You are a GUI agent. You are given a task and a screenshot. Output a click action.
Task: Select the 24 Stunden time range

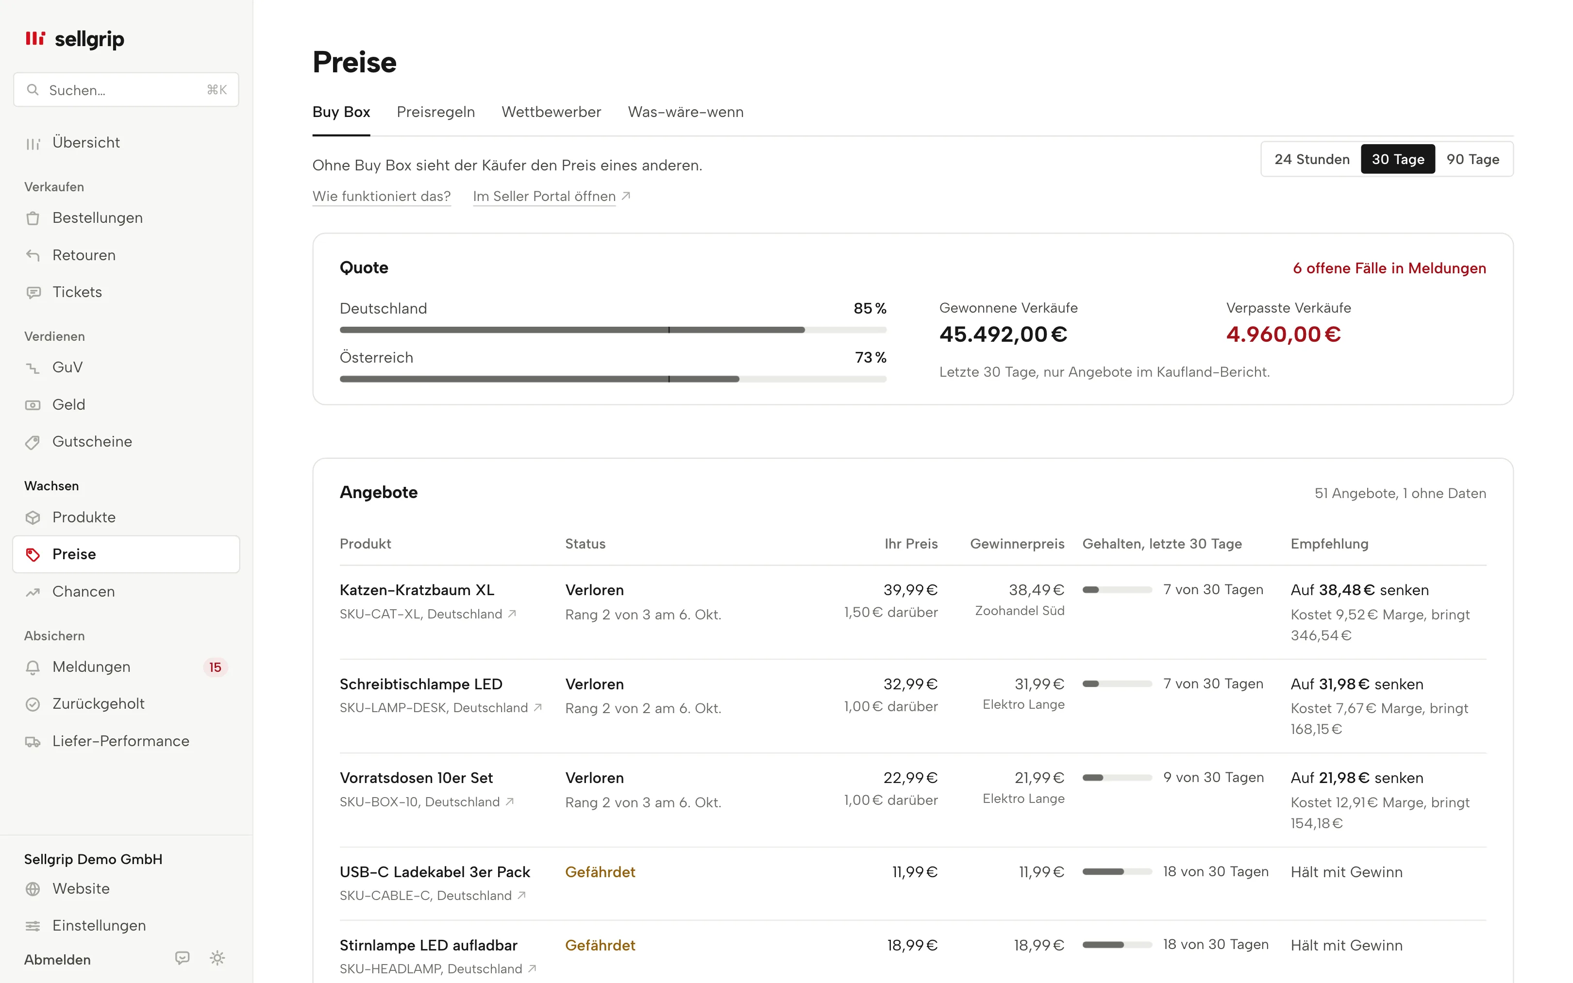[1312, 159]
